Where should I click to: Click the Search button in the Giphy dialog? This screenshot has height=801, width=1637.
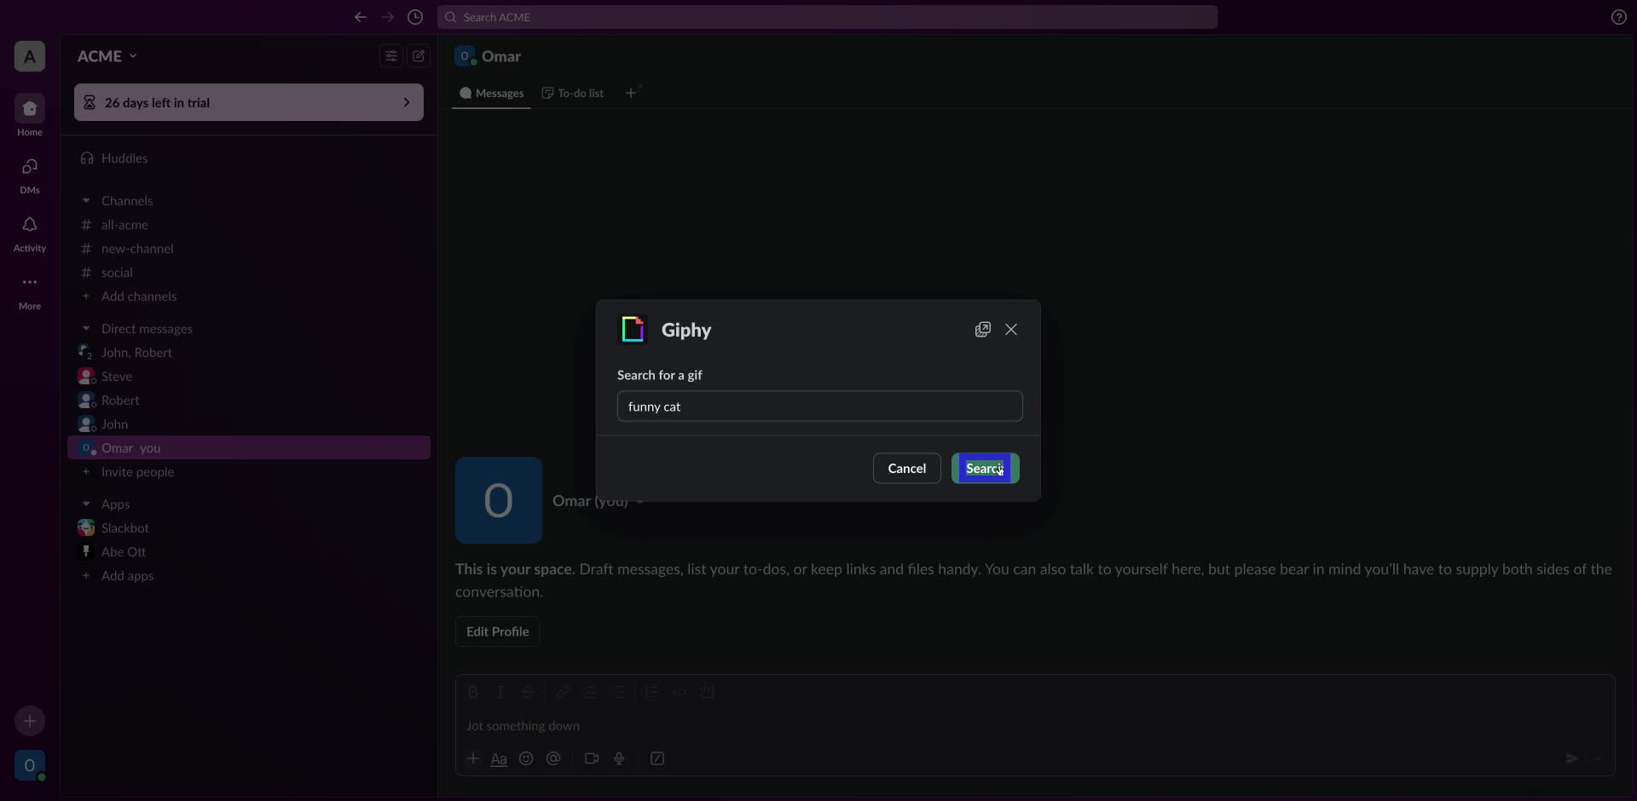pyautogui.click(x=985, y=468)
